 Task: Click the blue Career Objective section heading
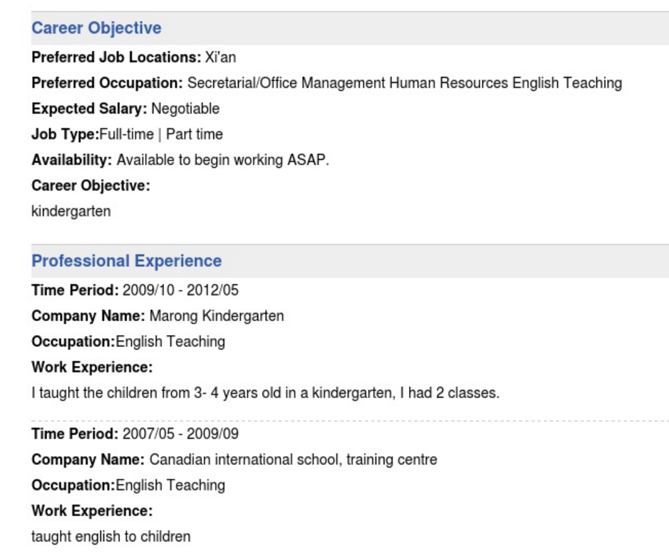coord(96,28)
